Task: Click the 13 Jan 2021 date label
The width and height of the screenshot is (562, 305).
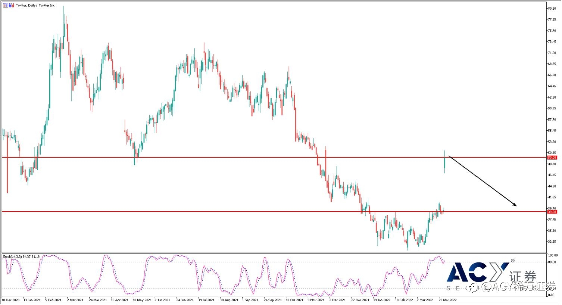Action: tap(32, 300)
